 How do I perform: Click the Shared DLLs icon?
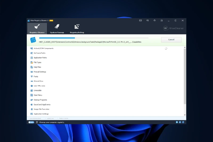coord(32,81)
